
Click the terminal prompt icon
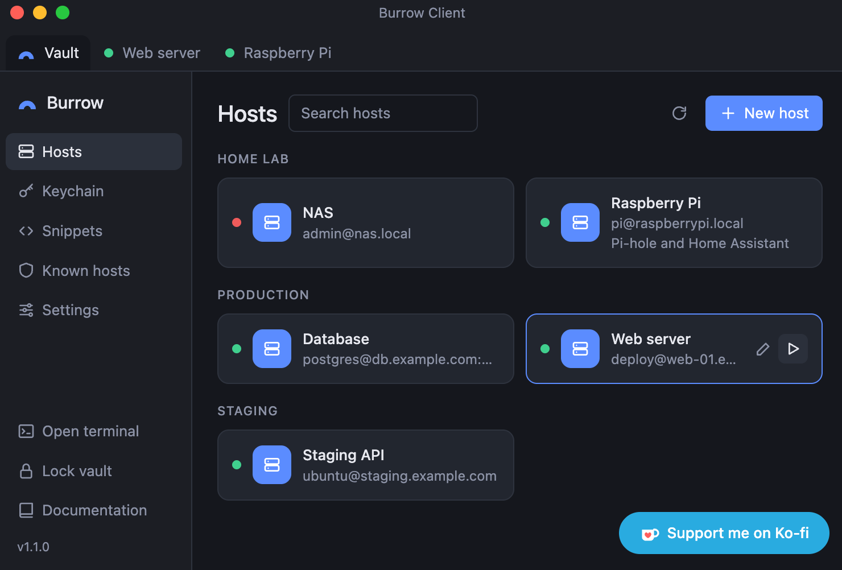pos(26,431)
